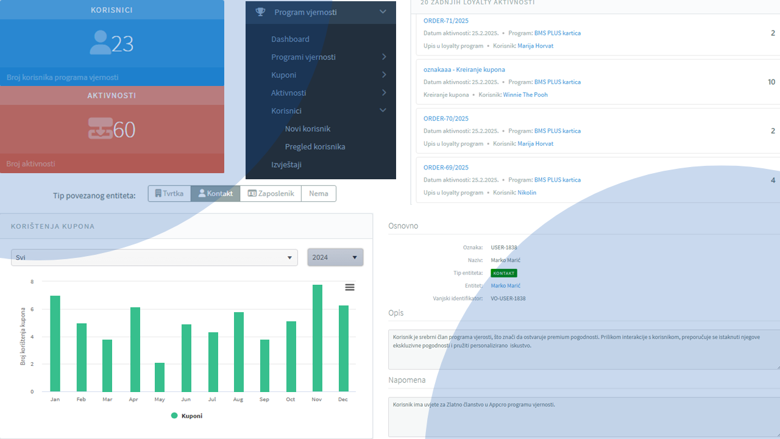Image resolution: width=780 pixels, height=439 pixels.
Task: Click BMS PLUS kartica link in ORDER-69/2025
Action: (x=558, y=180)
